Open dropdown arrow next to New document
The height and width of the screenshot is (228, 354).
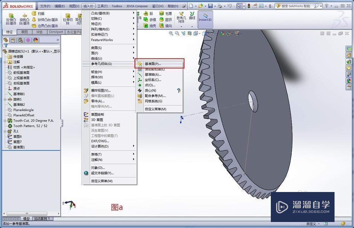[x=195, y=6]
